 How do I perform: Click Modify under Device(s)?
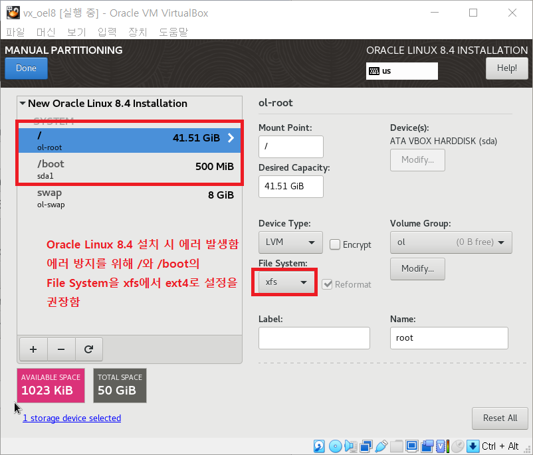tap(417, 159)
